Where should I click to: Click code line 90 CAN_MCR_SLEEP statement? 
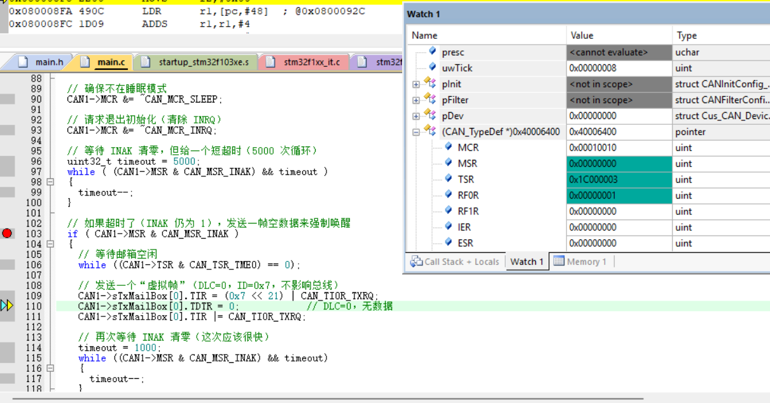[x=145, y=99]
